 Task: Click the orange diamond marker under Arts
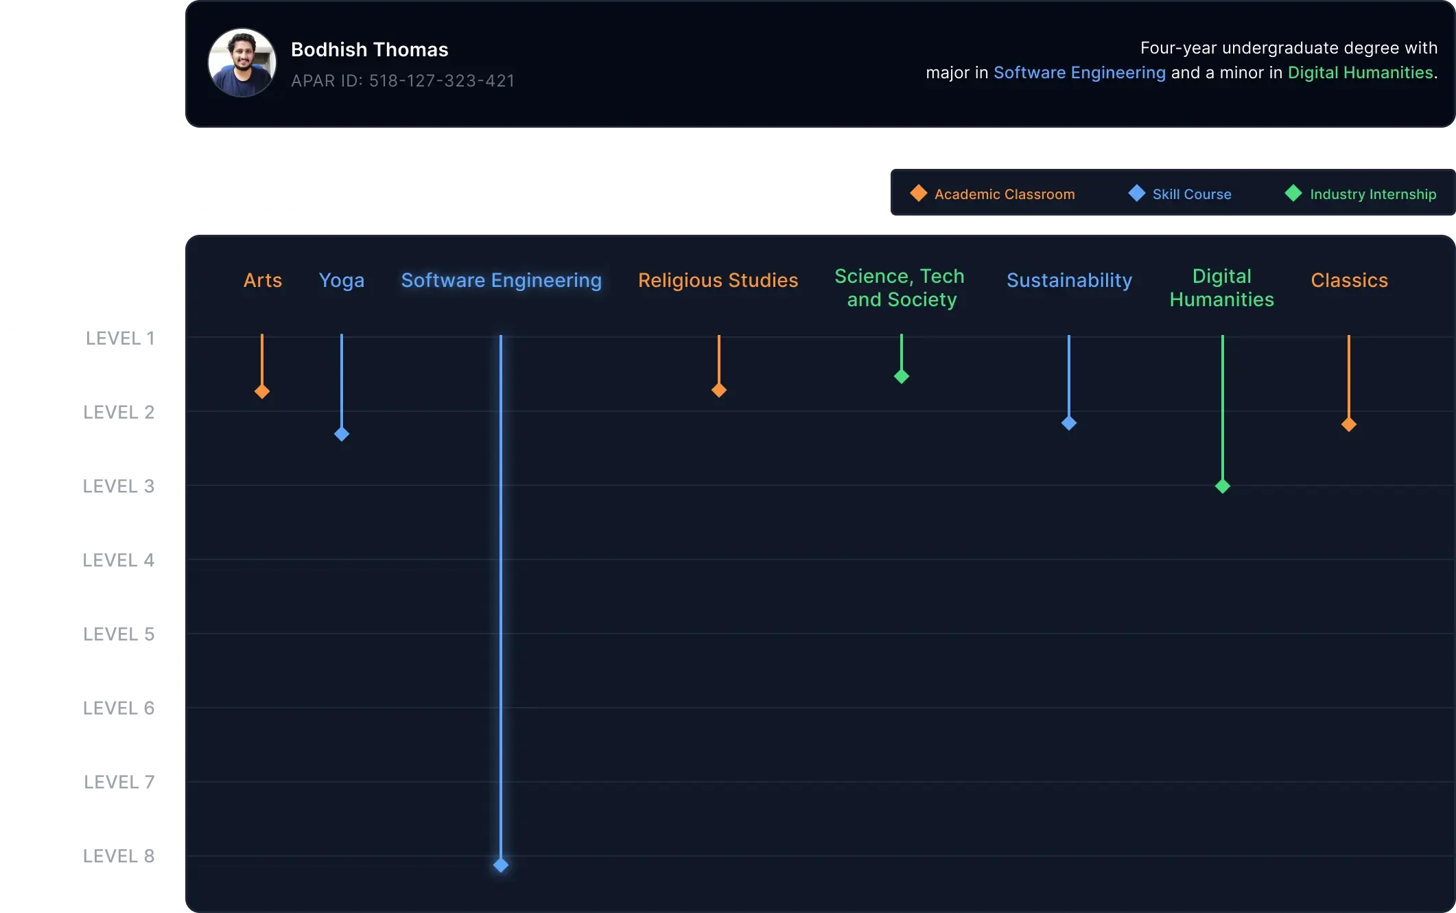pos(262,391)
